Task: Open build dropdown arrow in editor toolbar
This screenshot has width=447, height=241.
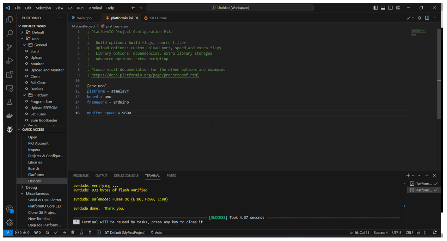Action: 413,18
